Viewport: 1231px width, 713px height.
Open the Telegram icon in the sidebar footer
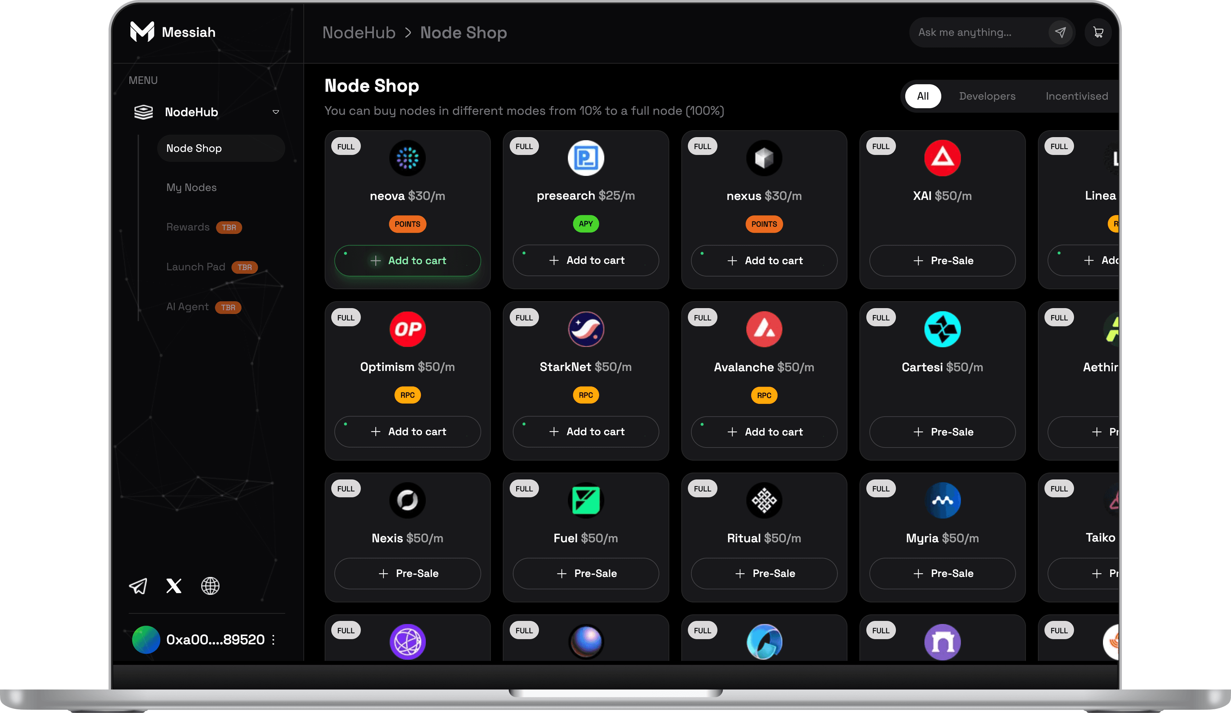(x=138, y=586)
